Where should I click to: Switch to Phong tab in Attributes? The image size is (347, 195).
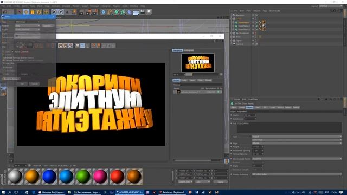tap(296, 107)
